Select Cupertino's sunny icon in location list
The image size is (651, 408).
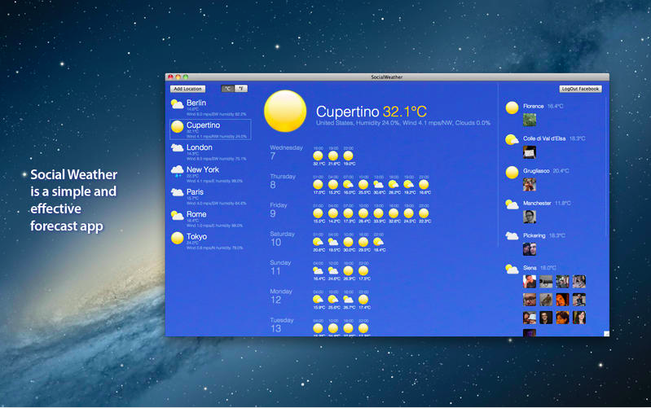(x=178, y=126)
